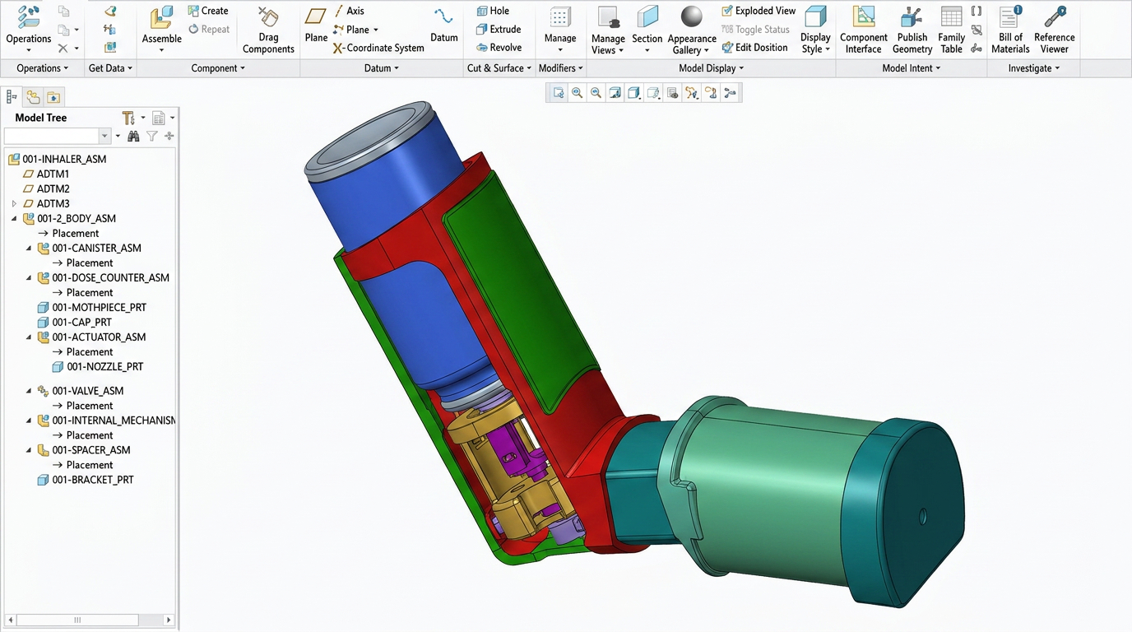Screen dimensions: 1132x632
Task: Open the Model Display ribbon menu
Action: [709, 67]
